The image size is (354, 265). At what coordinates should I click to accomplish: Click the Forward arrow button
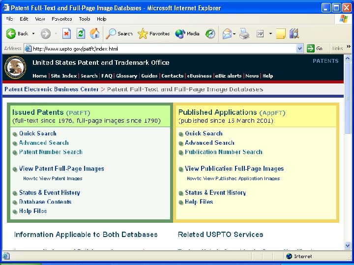(46, 34)
